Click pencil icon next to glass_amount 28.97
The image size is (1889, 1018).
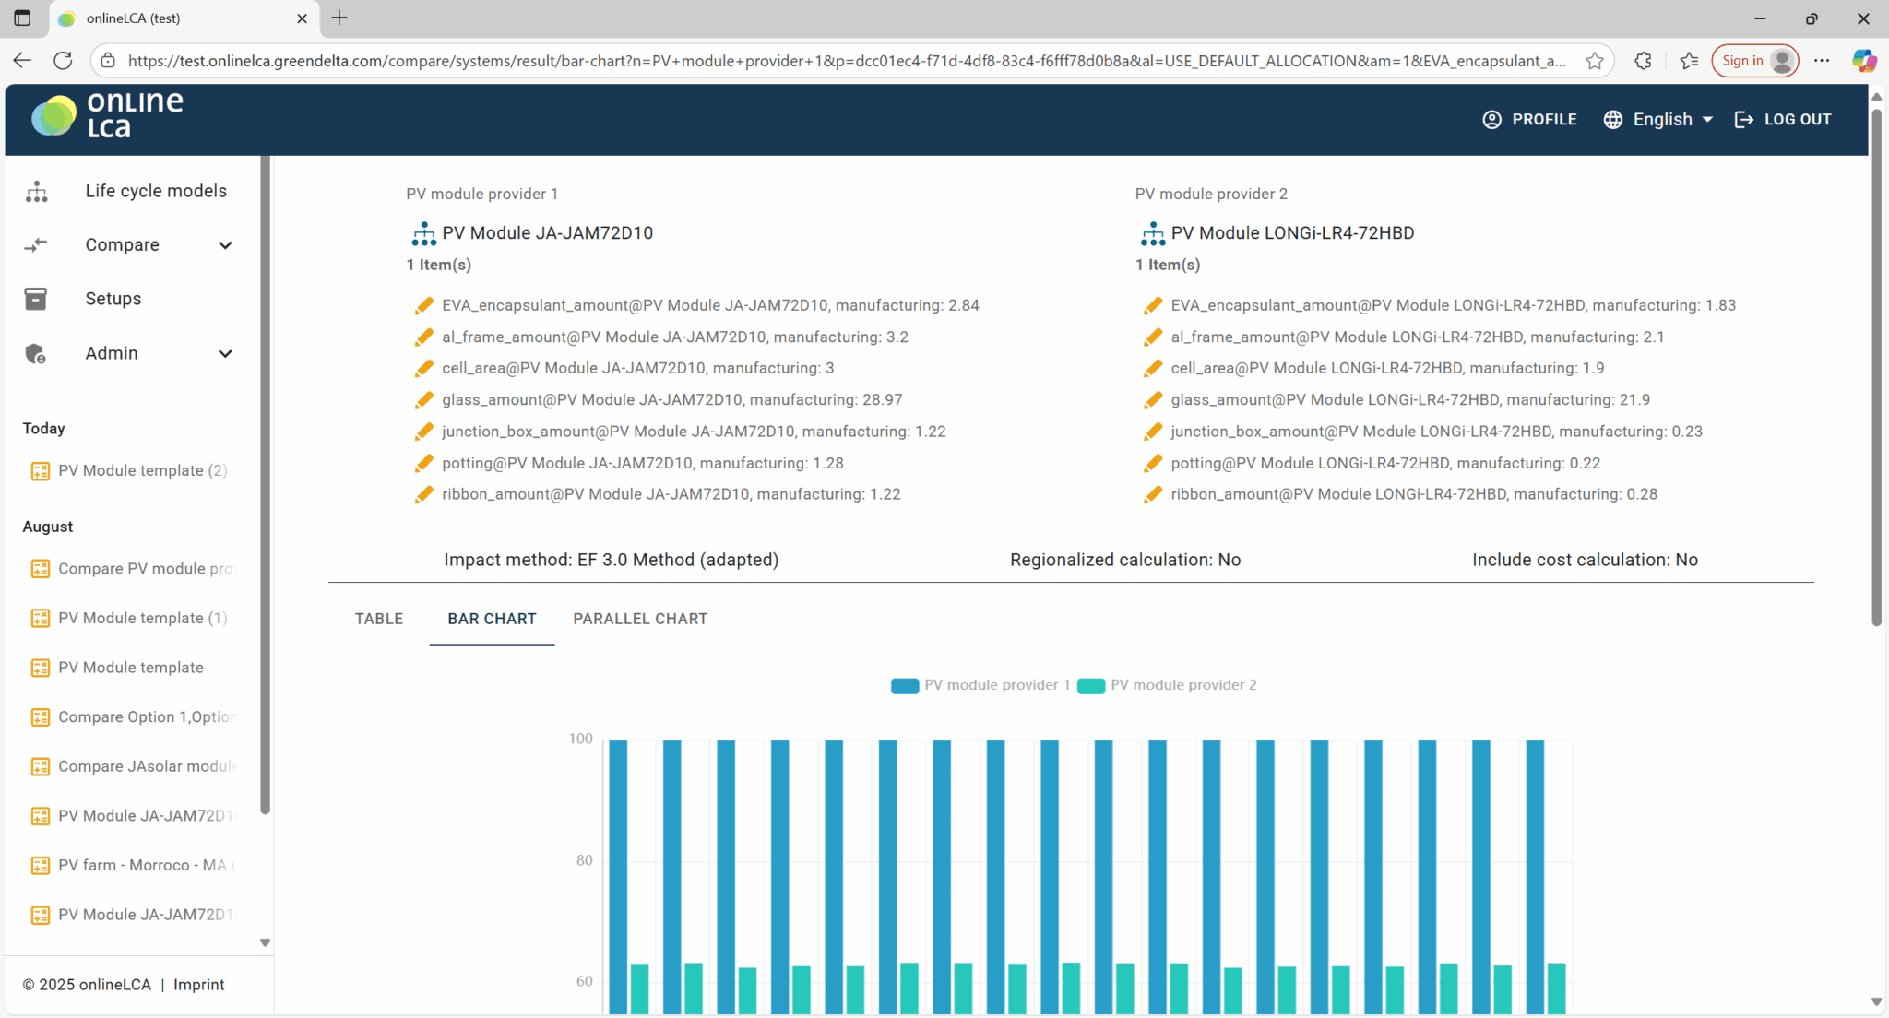coord(423,400)
